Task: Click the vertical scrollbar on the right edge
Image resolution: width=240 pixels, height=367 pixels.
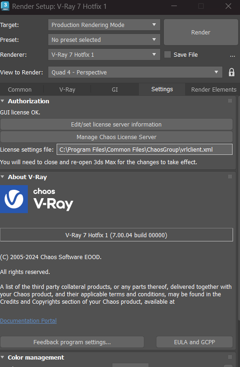Action: (238, 208)
